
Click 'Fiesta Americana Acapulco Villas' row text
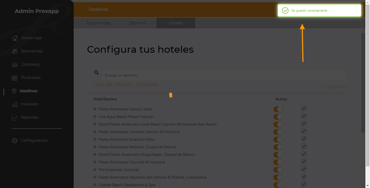point(127,139)
